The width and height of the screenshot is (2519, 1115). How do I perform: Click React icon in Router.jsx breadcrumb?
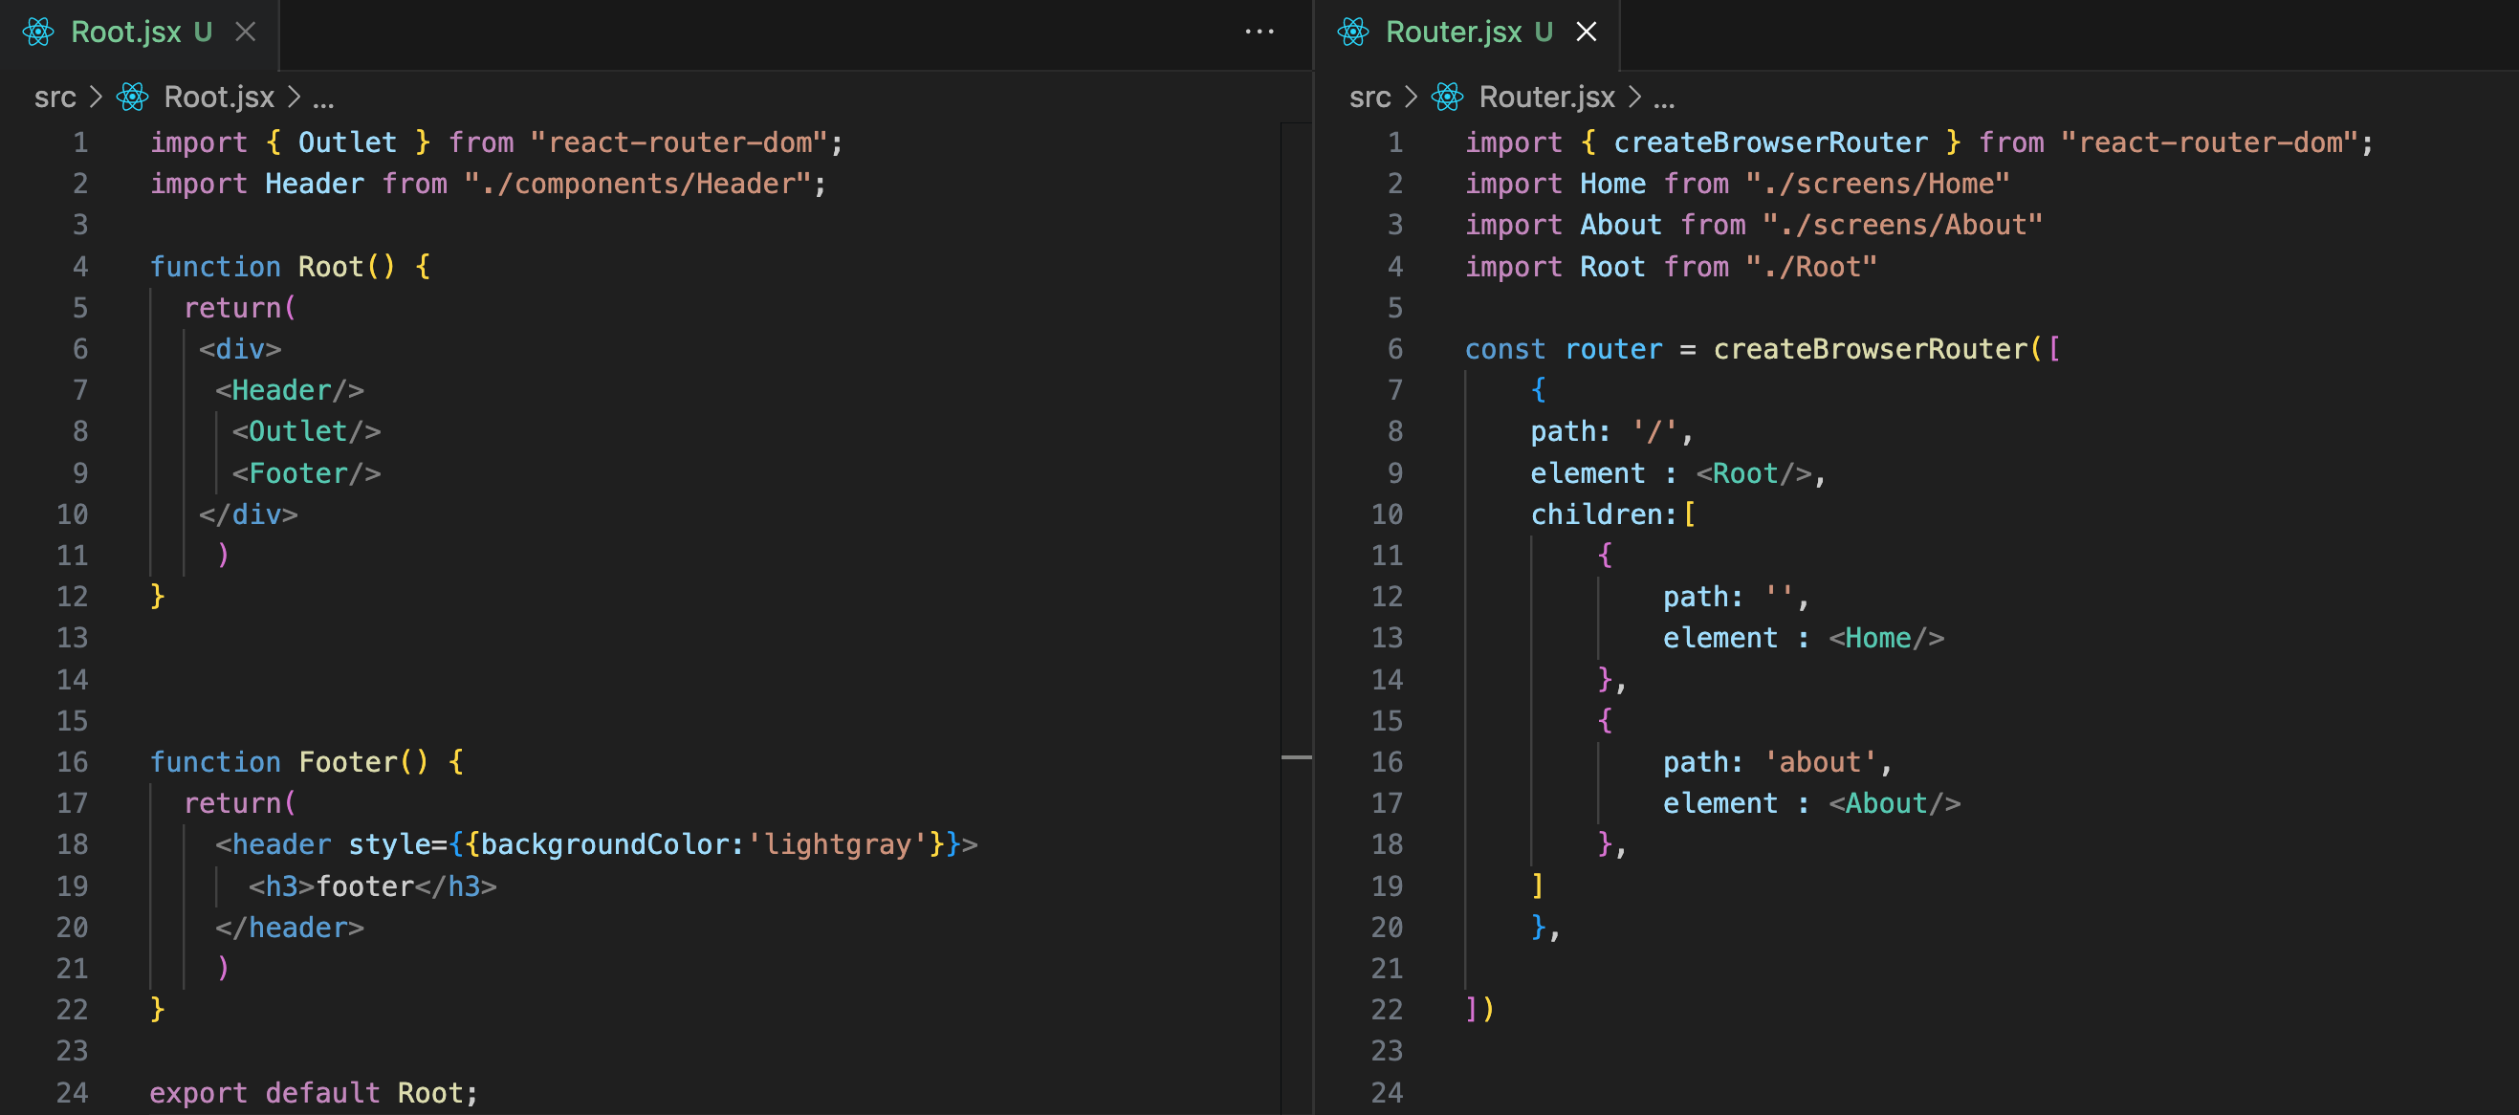[x=1447, y=97]
